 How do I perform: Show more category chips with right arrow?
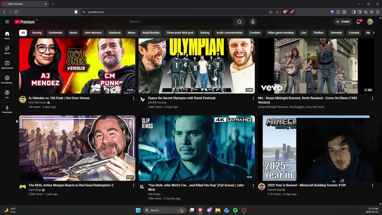(373, 33)
